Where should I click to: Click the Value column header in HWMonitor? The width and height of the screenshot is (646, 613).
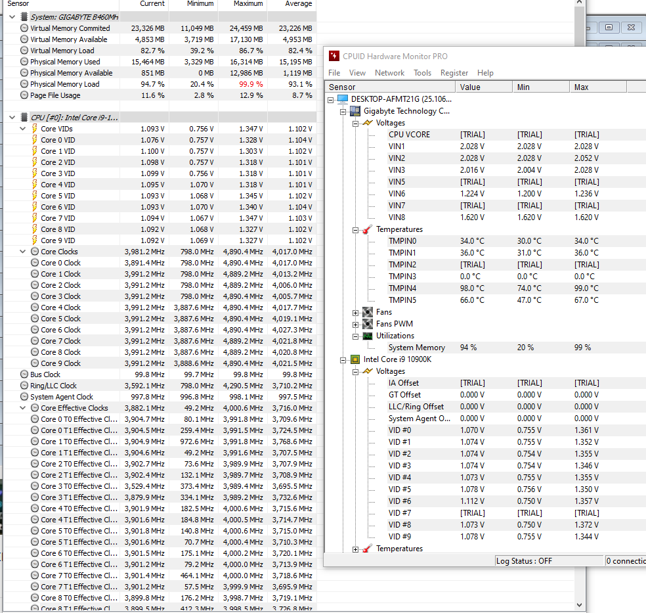click(484, 87)
